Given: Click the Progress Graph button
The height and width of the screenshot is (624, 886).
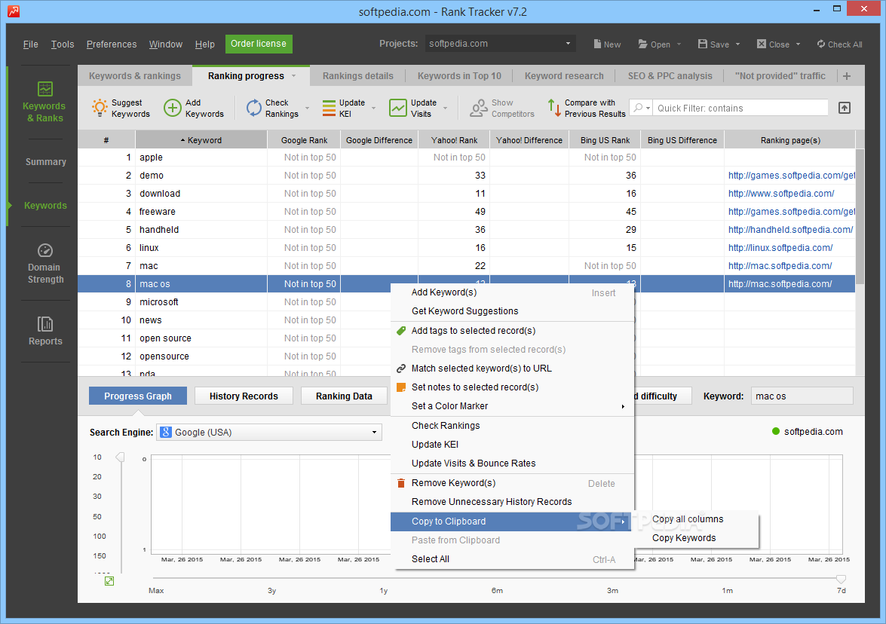Looking at the screenshot, I should point(138,396).
